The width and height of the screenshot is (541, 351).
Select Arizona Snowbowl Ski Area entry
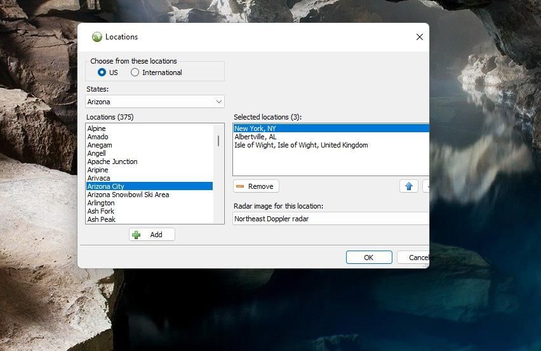[x=149, y=195]
